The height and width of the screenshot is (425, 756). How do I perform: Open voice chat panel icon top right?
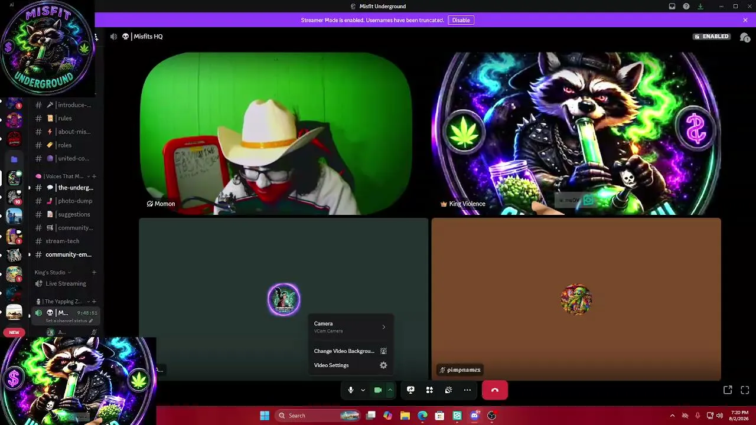click(x=745, y=37)
